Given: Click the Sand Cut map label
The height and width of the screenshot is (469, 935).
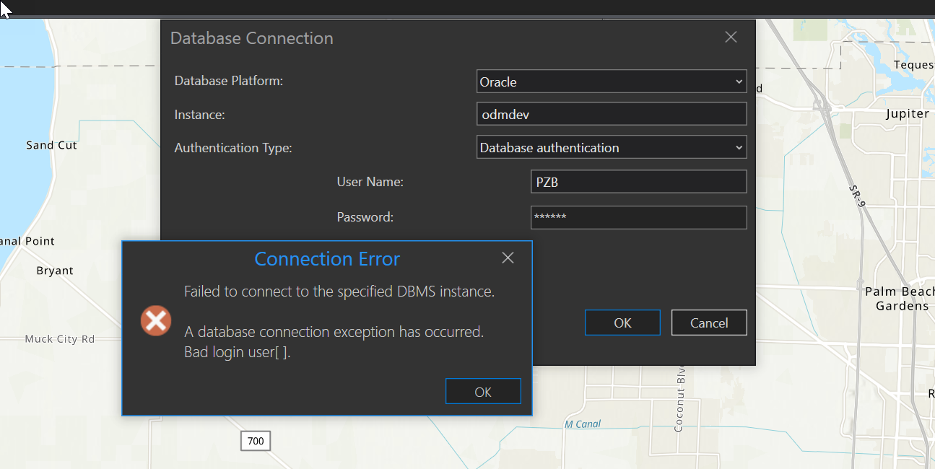Looking at the screenshot, I should click(x=51, y=145).
